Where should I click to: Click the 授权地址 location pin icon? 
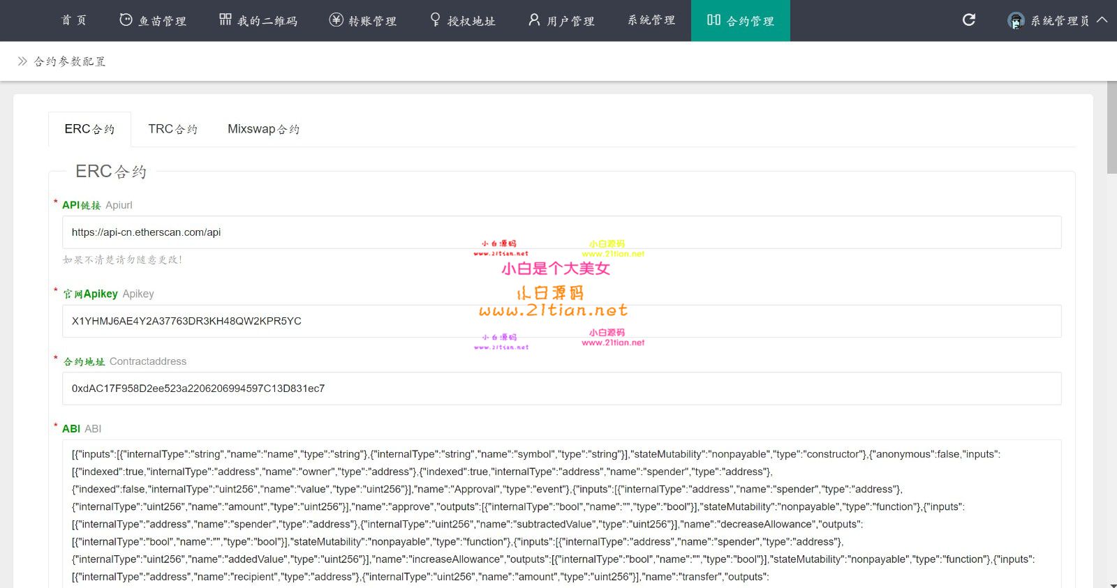click(435, 20)
